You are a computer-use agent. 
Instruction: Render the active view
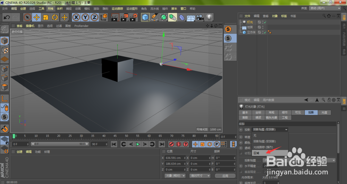[x=115, y=17]
